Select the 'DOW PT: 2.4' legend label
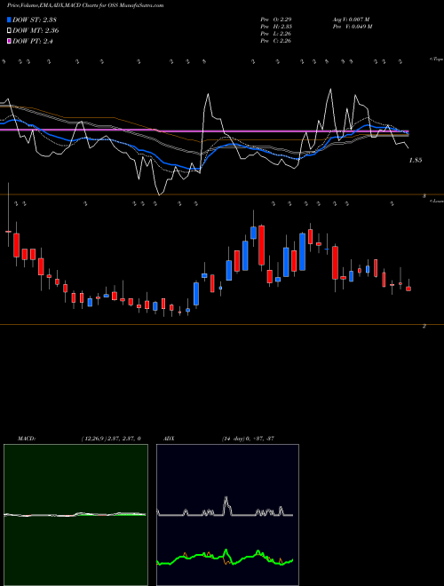The height and width of the screenshot is (586, 444). coord(33,42)
